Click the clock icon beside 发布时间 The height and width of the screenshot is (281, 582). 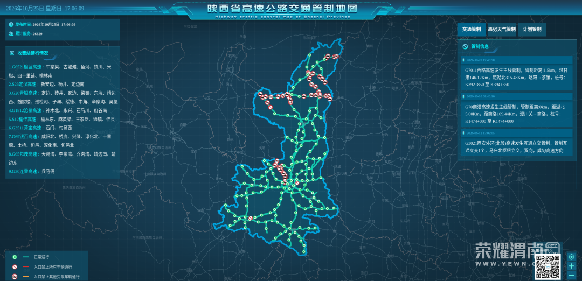11,24
